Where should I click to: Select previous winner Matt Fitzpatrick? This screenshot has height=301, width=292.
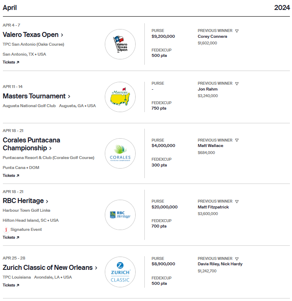[x=213, y=207]
